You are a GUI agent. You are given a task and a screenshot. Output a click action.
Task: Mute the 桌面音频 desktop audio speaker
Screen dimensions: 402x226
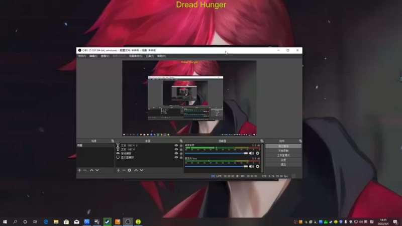click(x=251, y=153)
